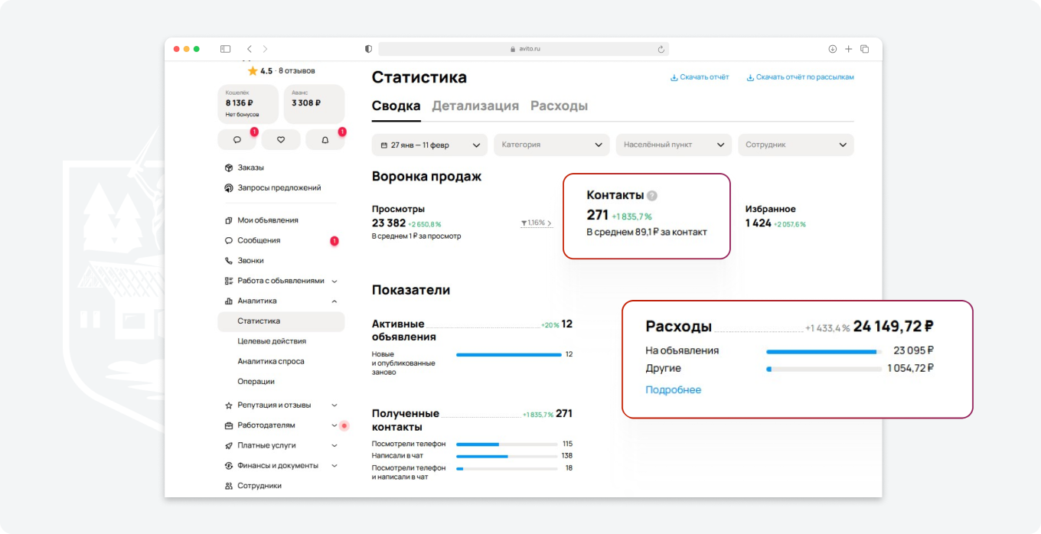Switch to the Расходы tab
Image resolution: width=1041 pixels, height=534 pixels.
(560, 106)
